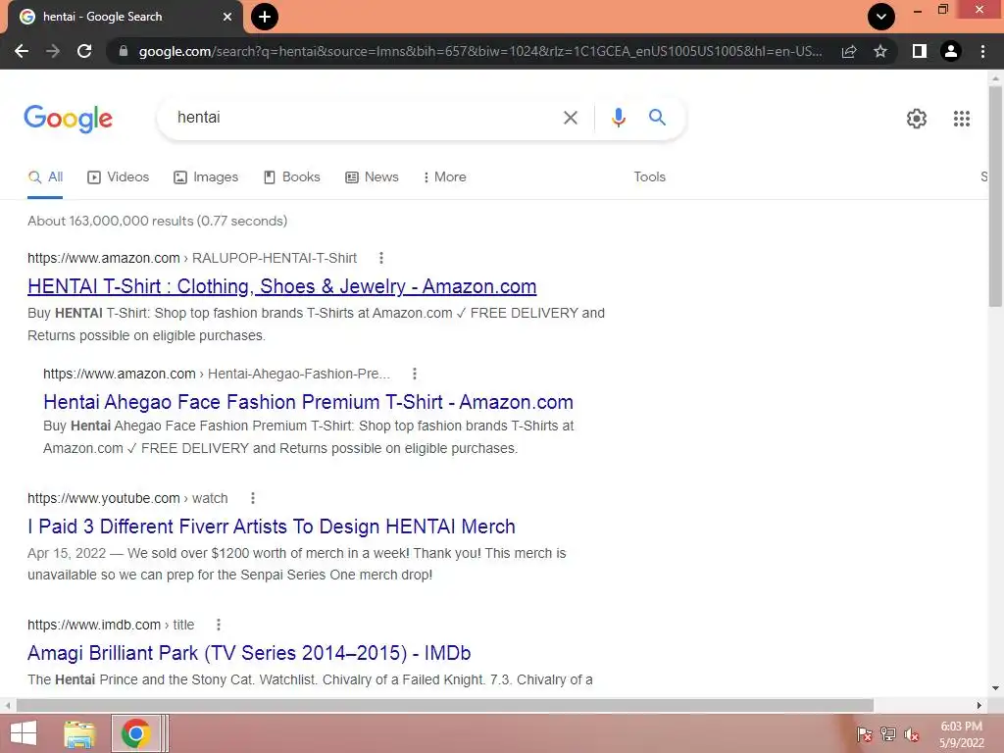
Task: Open options for RALUPOP T-Shirt result
Action: click(381, 258)
